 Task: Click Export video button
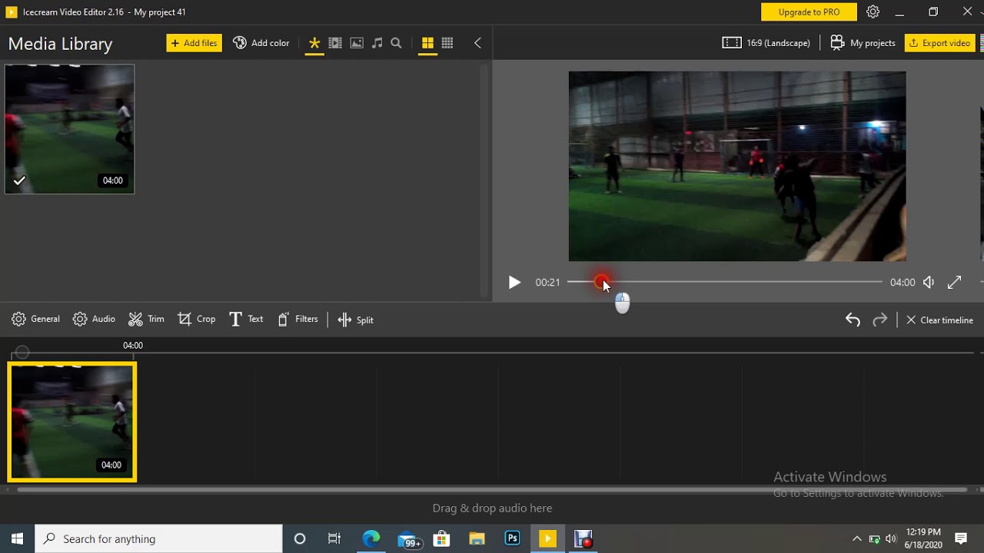[940, 43]
